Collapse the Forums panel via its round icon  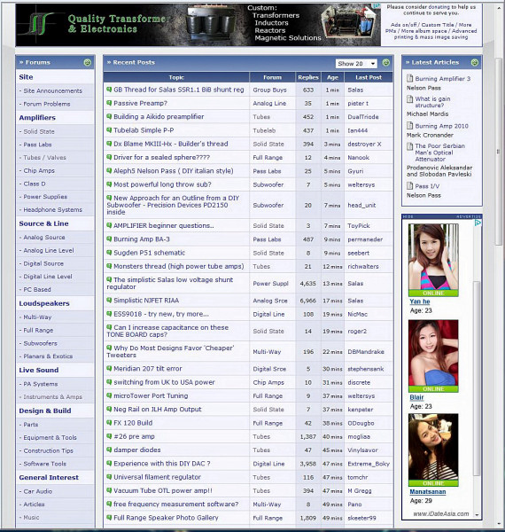click(88, 62)
